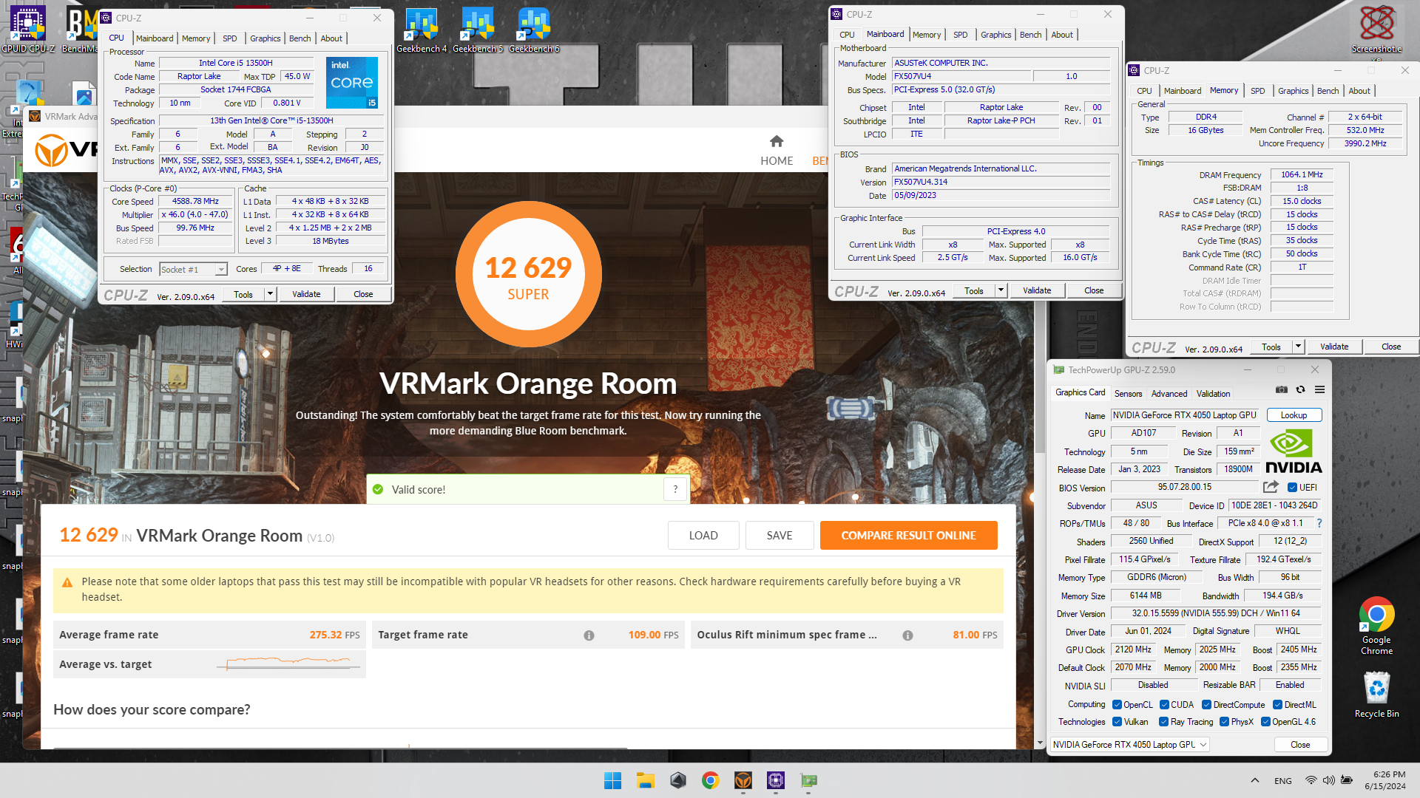Screen dimensions: 1420x798
Task: Click the Tools button in Mainboard window
Action: [974, 290]
